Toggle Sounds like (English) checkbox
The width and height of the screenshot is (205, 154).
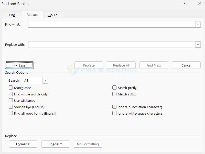(11, 107)
